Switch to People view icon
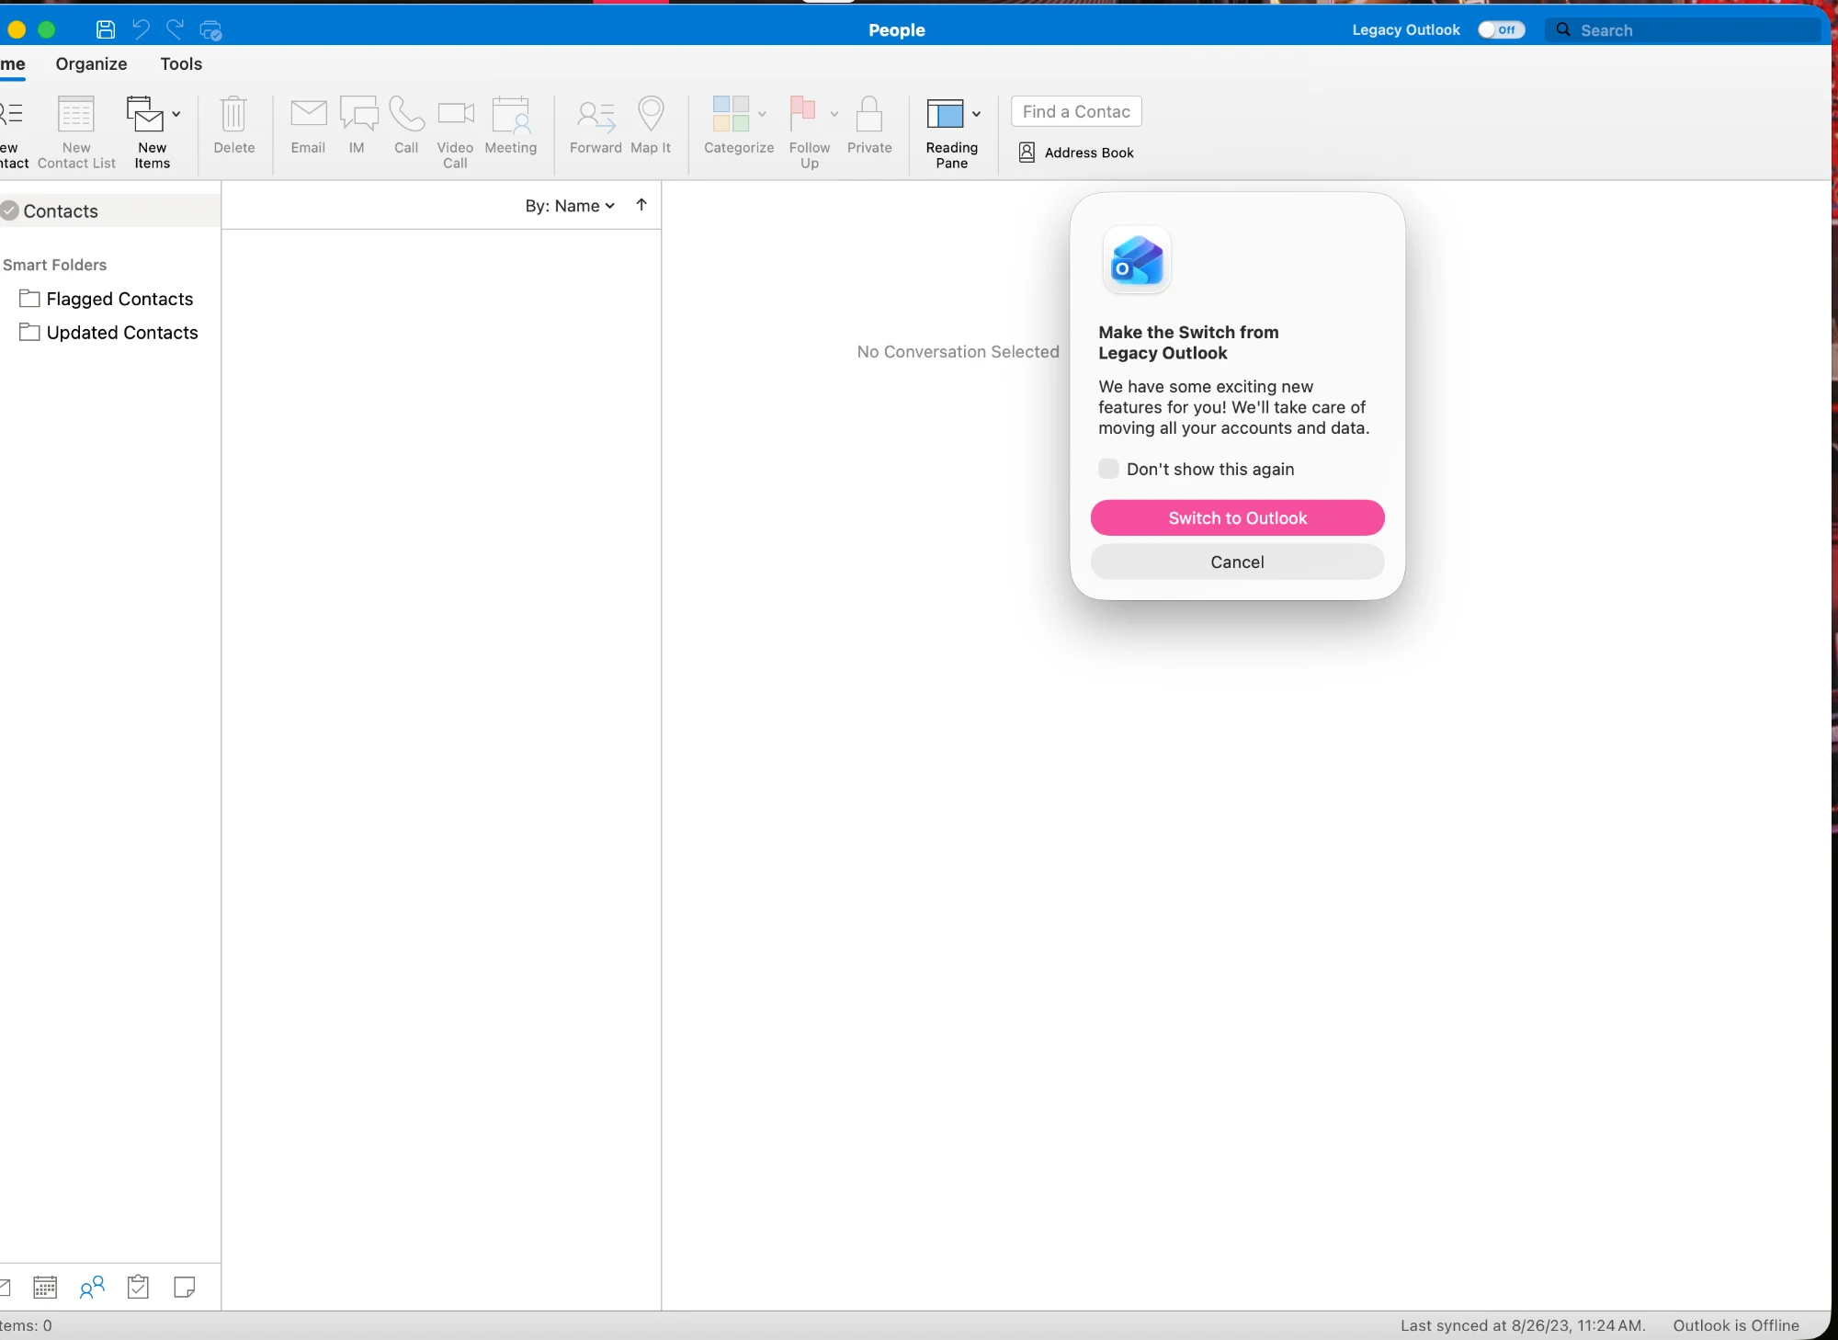 (x=92, y=1287)
